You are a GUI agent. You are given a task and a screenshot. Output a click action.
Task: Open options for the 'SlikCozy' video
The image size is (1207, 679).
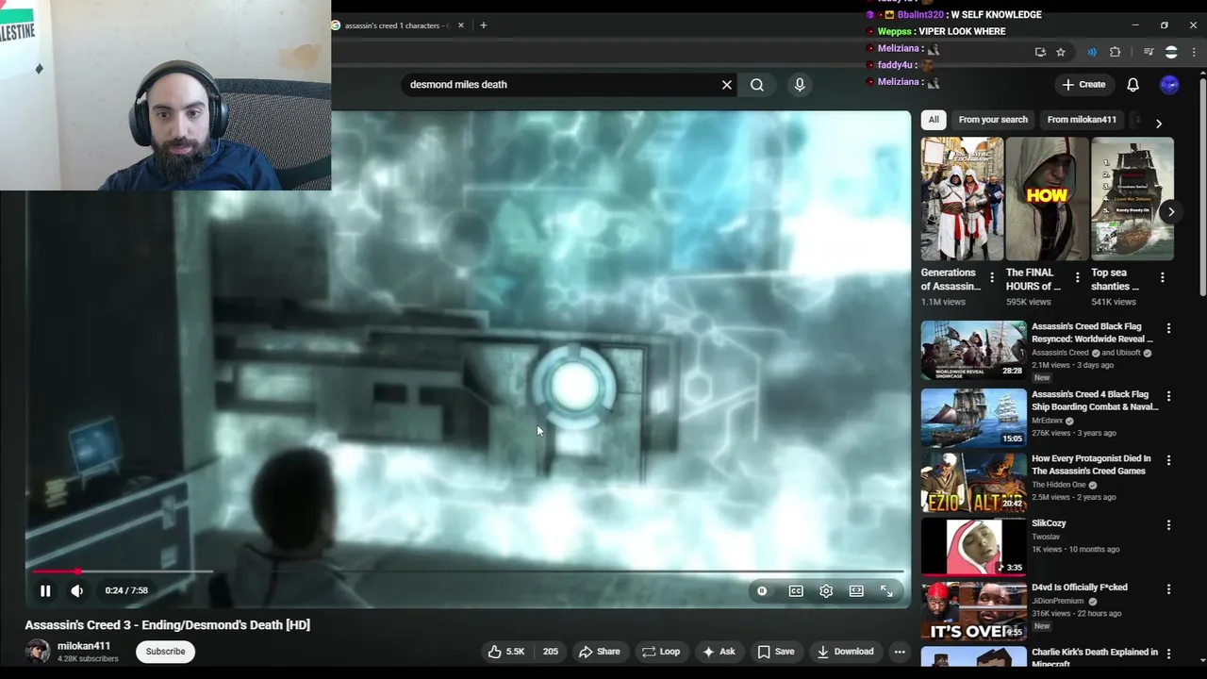tap(1168, 525)
